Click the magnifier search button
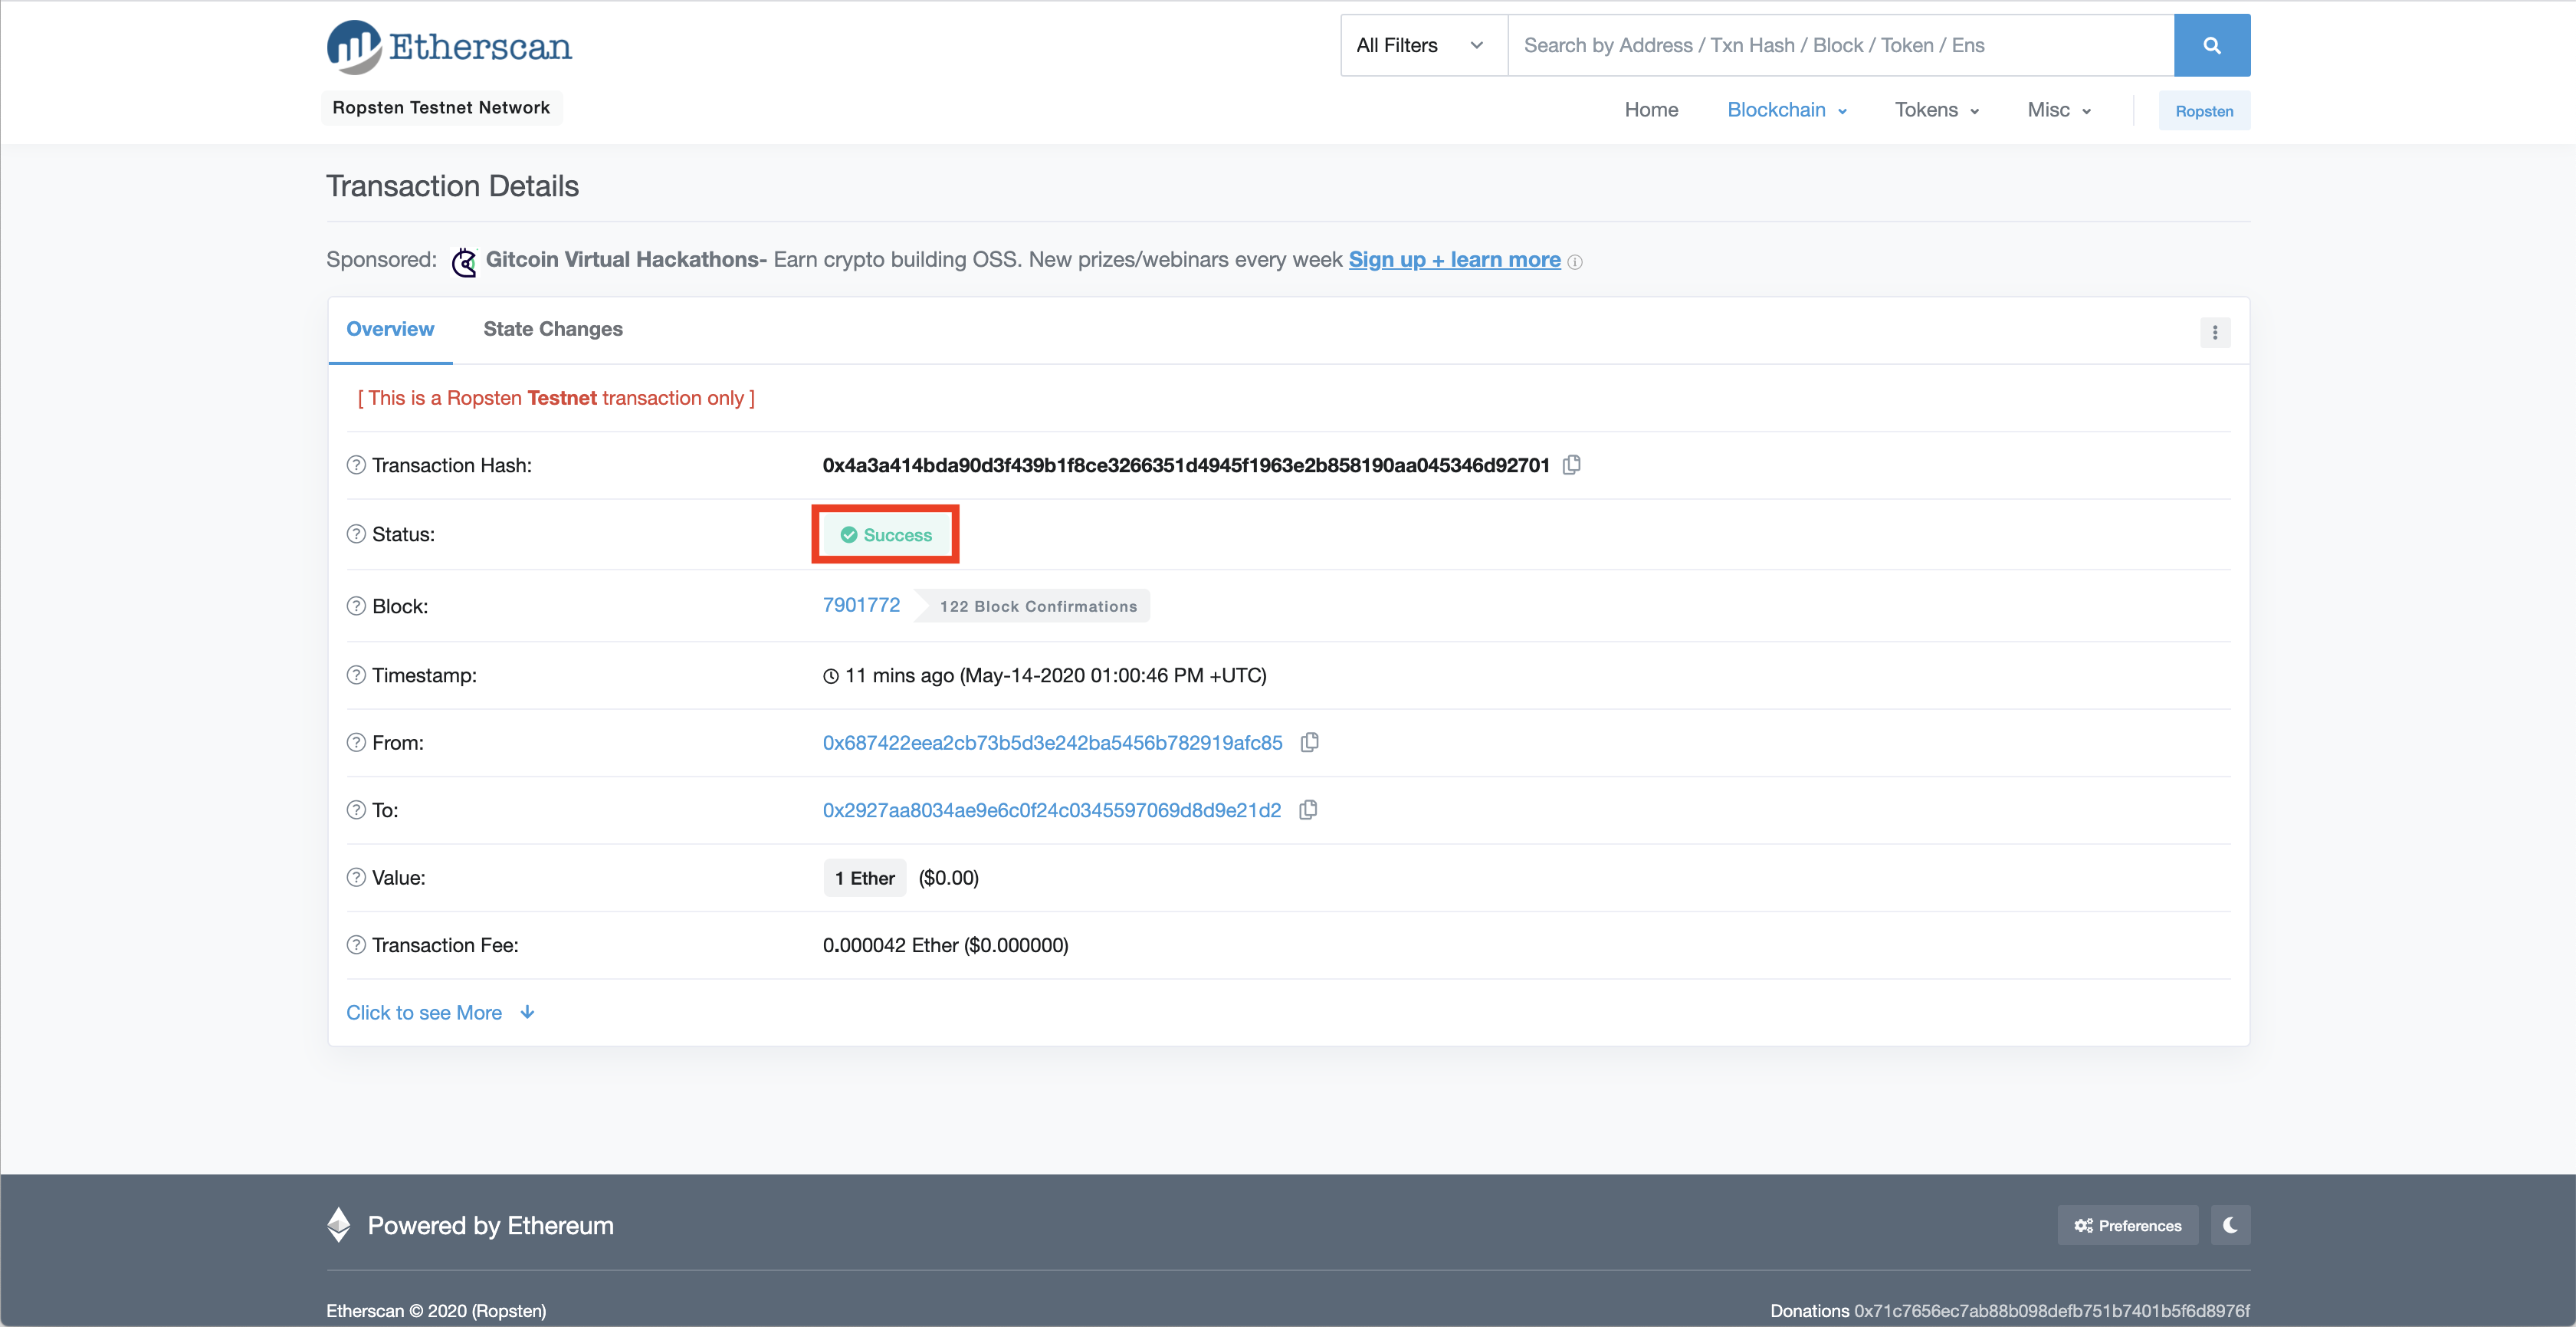The height and width of the screenshot is (1327, 2576). click(2211, 45)
